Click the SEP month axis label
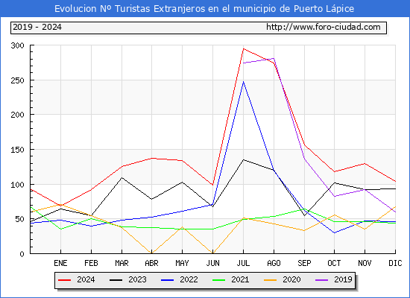The height and width of the screenshot is (298, 410). pyautogui.click(x=304, y=263)
